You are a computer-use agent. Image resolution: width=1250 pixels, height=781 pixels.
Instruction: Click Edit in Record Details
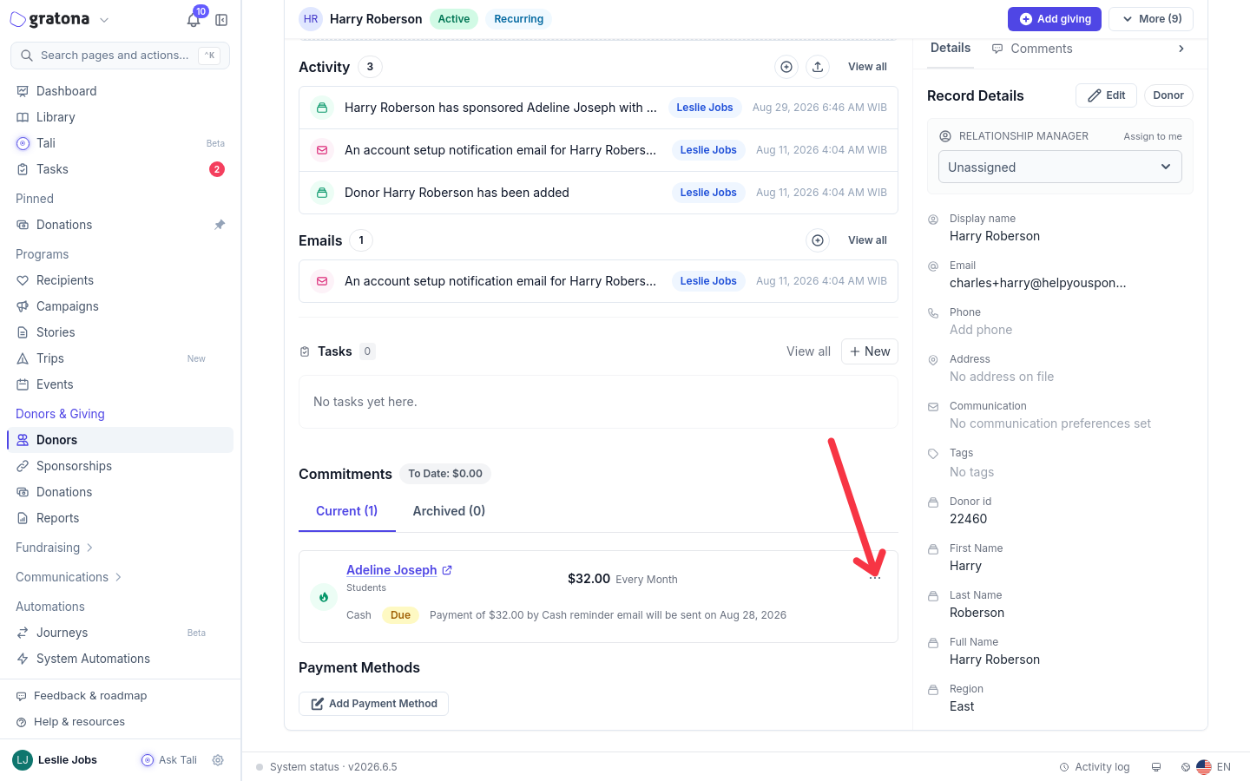[1106, 95]
